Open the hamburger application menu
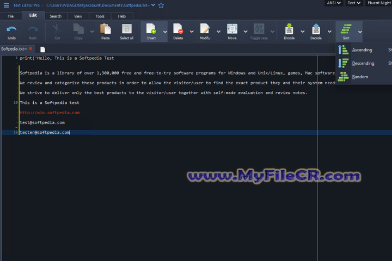392x261 pixels. click(6, 5)
